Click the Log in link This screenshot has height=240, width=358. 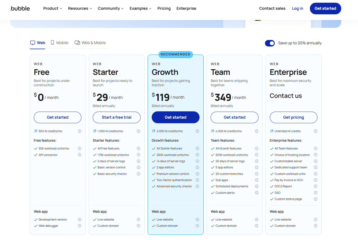coord(297,8)
